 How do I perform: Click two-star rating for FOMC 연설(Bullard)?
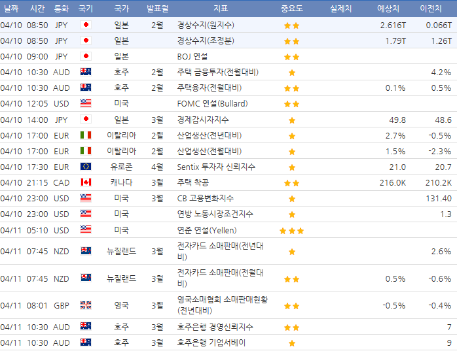tap(292, 104)
